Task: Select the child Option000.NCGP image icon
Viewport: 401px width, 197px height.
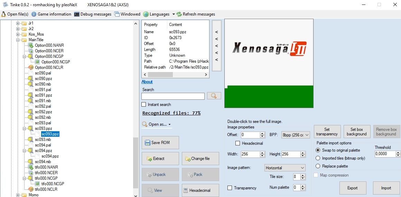Action: pos(37,62)
